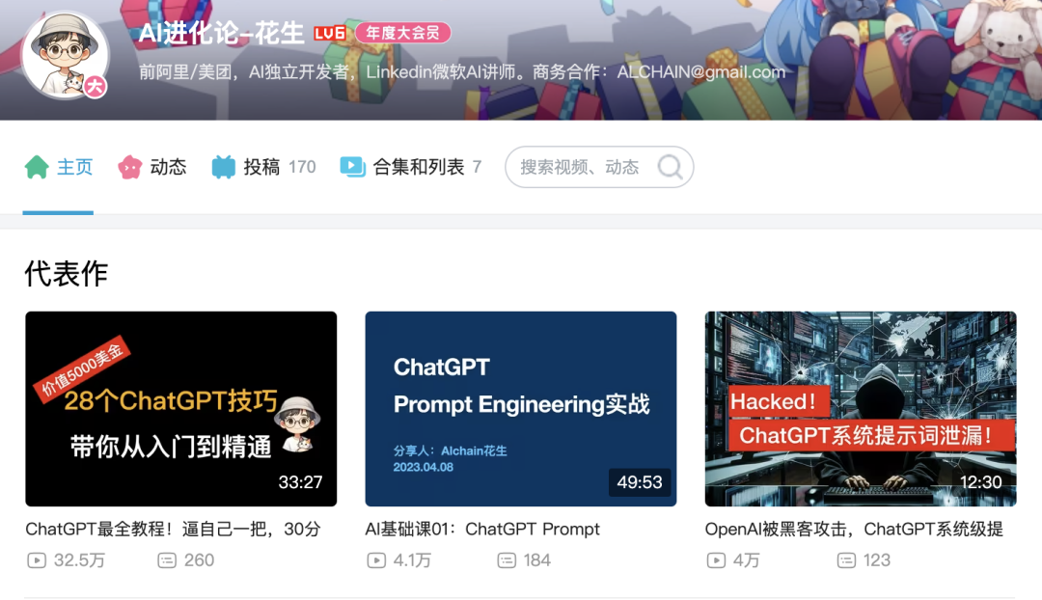Viewport: 1042px width, 600px height.
Task: Open the 28个ChatGPT技巧 video thumbnail
Action: click(180, 409)
